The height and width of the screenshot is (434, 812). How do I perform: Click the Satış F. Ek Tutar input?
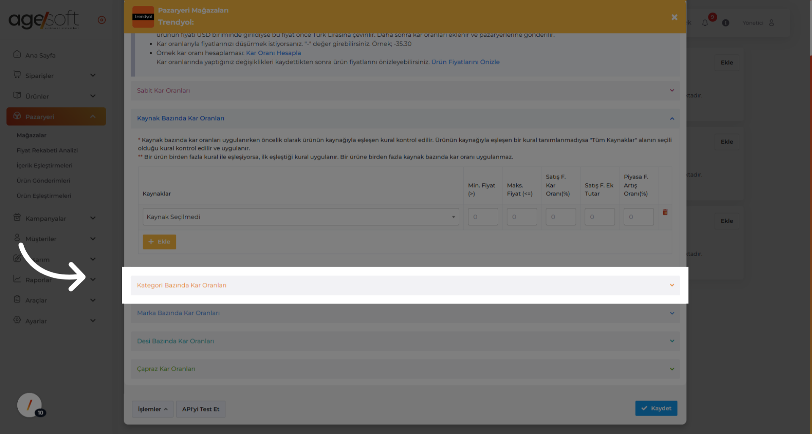point(600,217)
